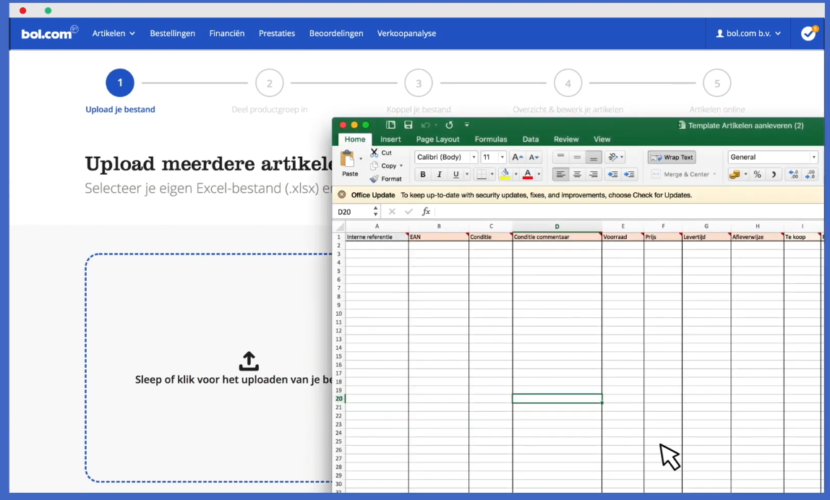Toggle underline formatting in Excel

coord(455,174)
